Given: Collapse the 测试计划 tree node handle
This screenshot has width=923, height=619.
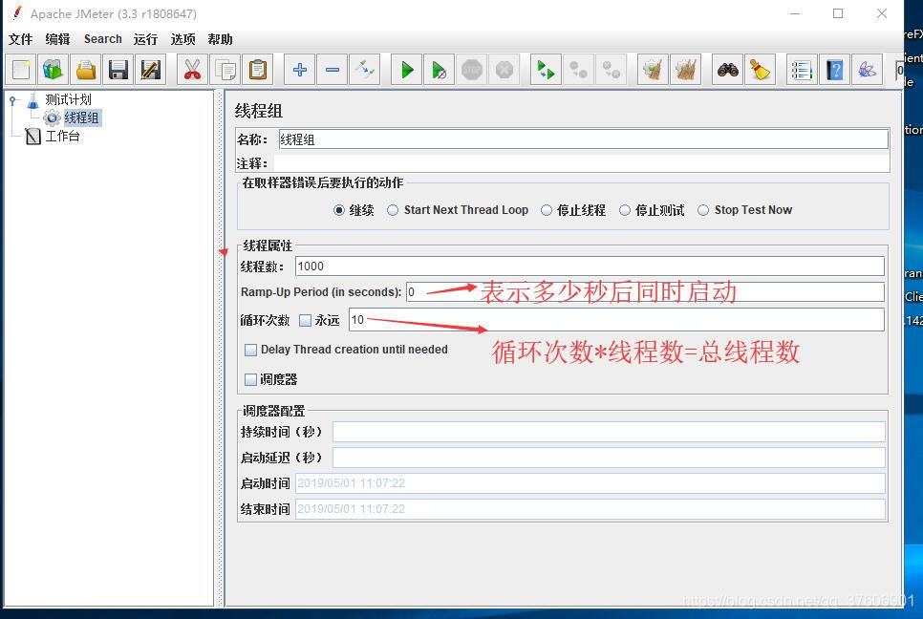Looking at the screenshot, I should (x=12, y=100).
